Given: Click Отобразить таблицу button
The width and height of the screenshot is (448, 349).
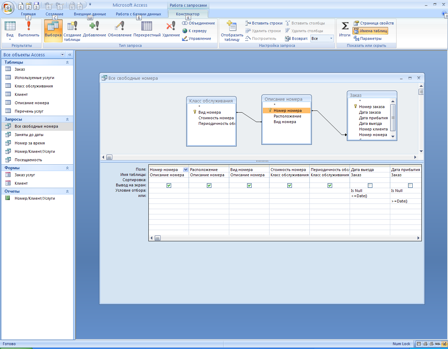Looking at the screenshot, I should [x=232, y=31].
